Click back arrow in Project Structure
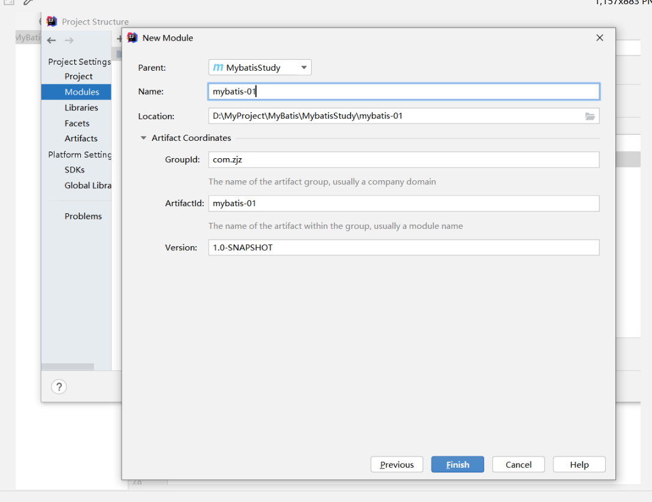 click(x=52, y=40)
